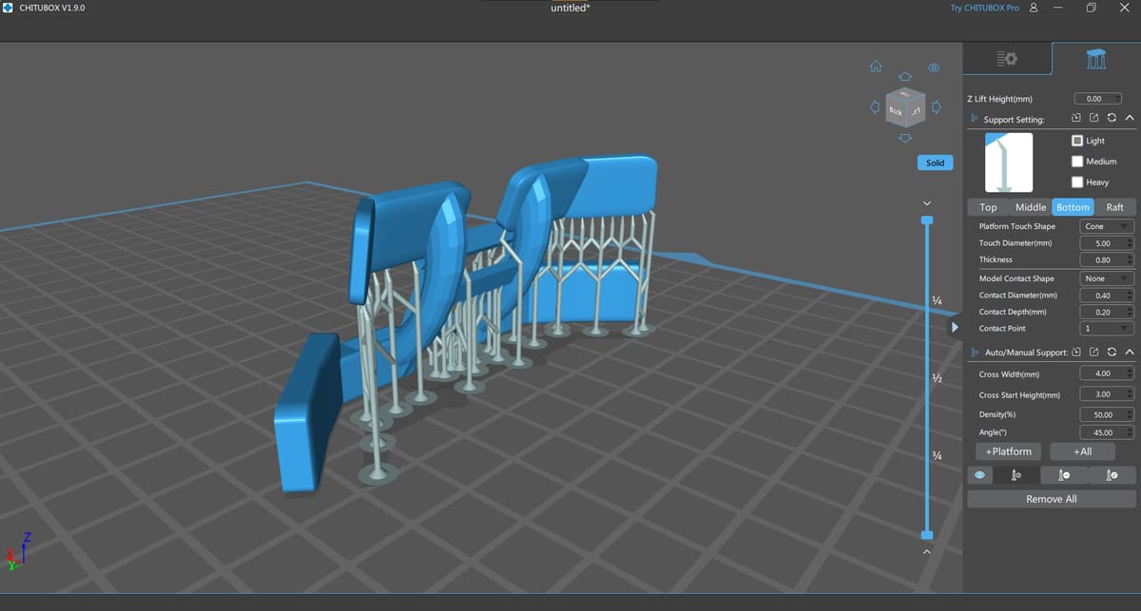The height and width of the screenshot is (611, 1141).
Task: Select the delete support tool icon
Action: coord(1064,475)
